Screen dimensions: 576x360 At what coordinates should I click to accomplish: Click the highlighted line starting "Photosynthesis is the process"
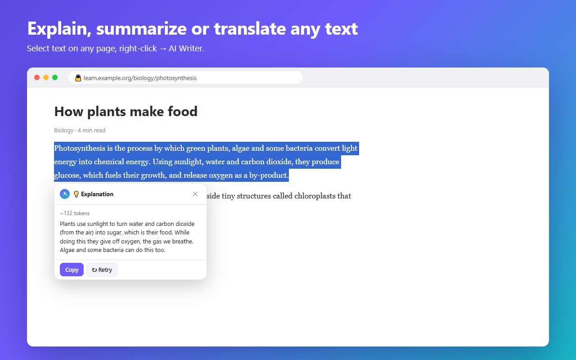click(x=206, y=148)
